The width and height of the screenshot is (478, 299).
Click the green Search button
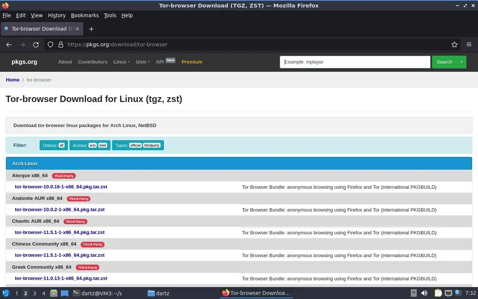pyautogui.click(x=444, y=62)
